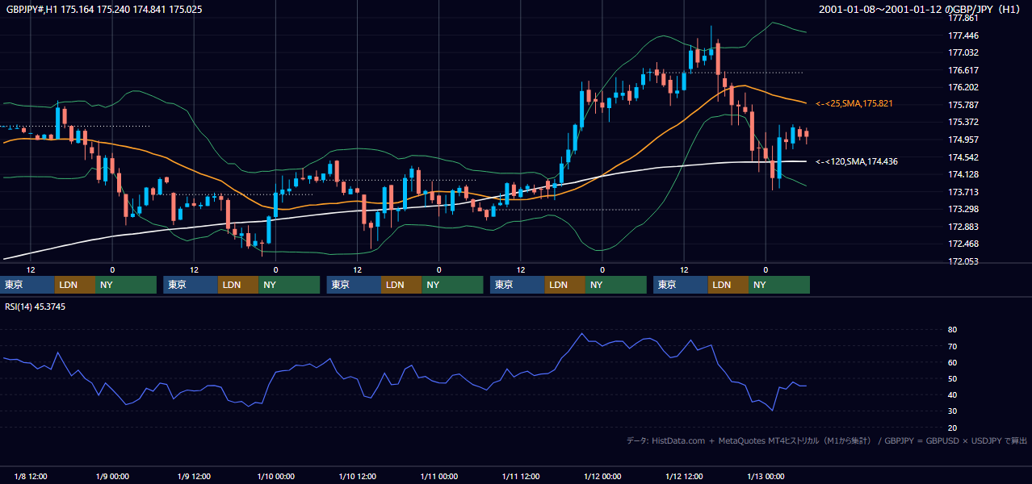The image size is (1032, 484).
Task: Click the 1/8 12:00 date label
Action: pos(31,476)
